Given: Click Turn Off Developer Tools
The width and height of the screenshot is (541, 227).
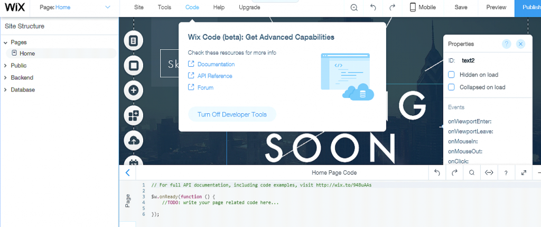Looking at the screenshot, I should tap(232, 114).
